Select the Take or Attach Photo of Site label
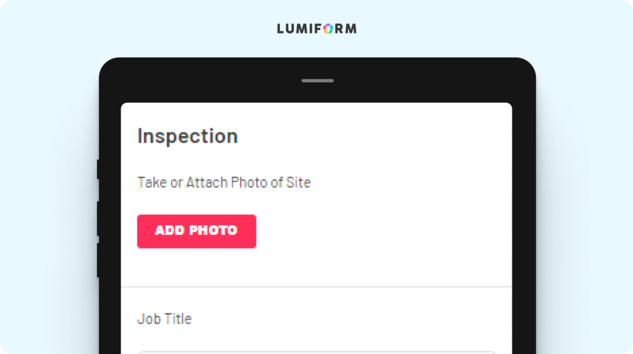 (224, 183)
